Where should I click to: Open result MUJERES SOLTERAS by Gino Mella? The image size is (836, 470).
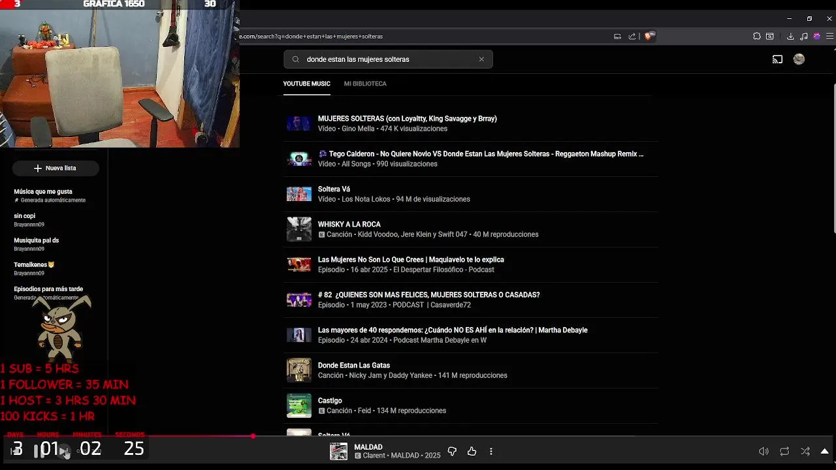[407, 119]
